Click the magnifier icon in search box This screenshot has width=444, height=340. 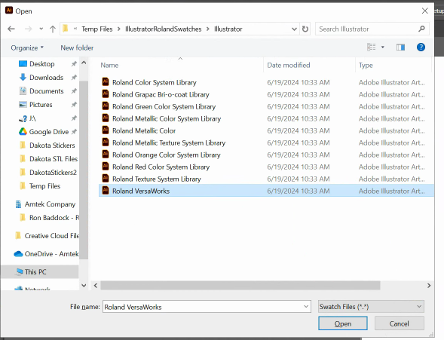click(421, 29)
